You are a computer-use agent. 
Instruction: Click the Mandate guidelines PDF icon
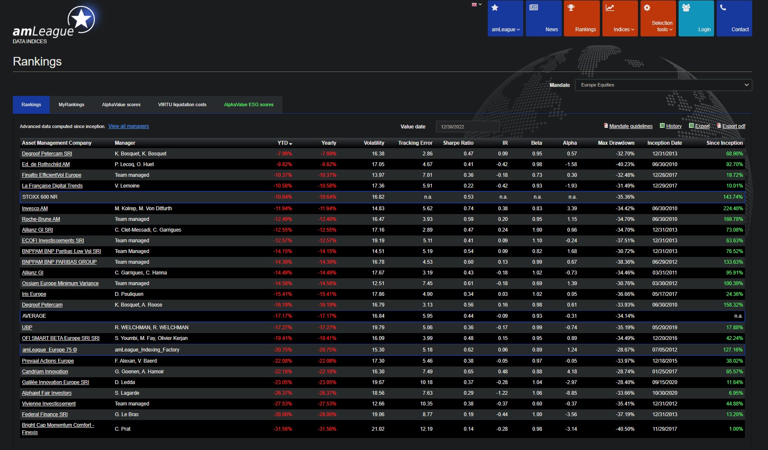point(606,126)
